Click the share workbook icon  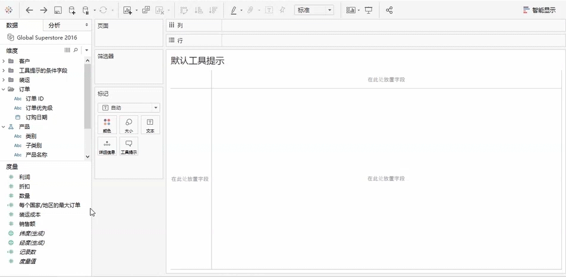tap(389, 10)
